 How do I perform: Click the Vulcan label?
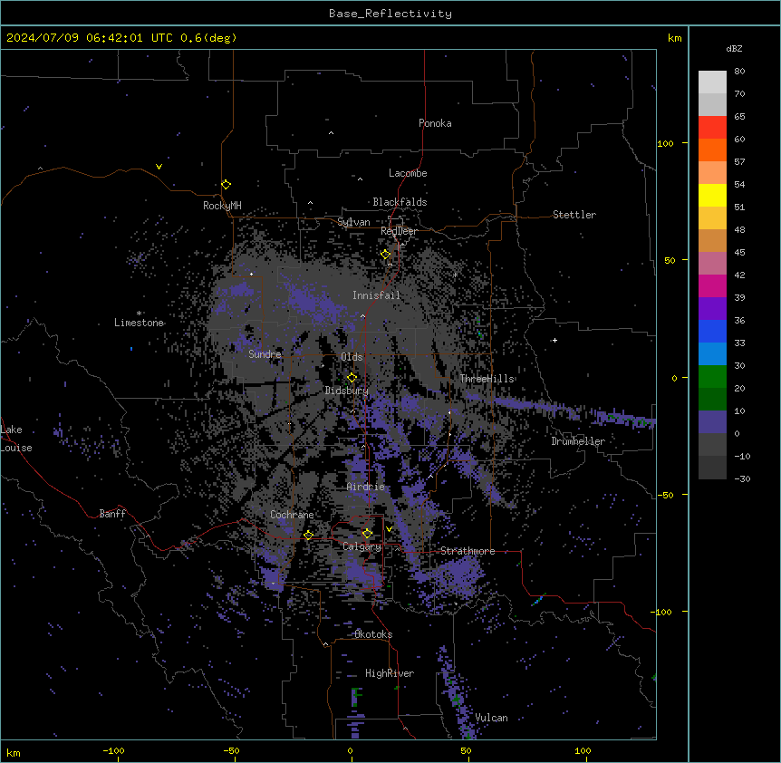[492, 718]
